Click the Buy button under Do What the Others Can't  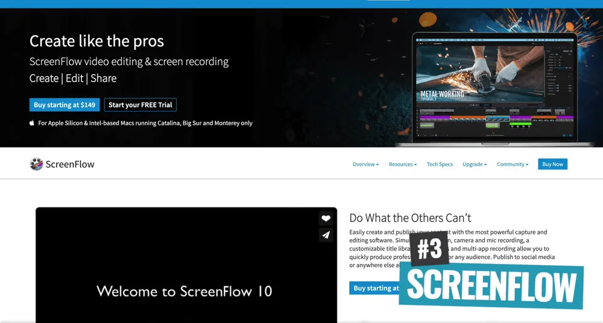pos(375,288)
